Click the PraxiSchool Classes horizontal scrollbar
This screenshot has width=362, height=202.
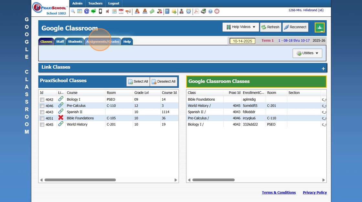[80, 180]
